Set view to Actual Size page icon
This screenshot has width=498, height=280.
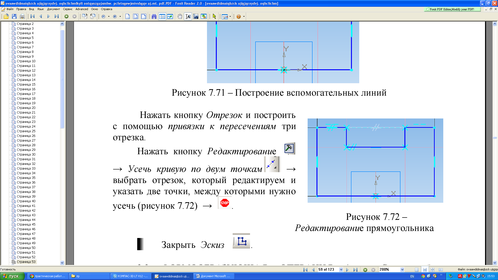pos(128,16)
